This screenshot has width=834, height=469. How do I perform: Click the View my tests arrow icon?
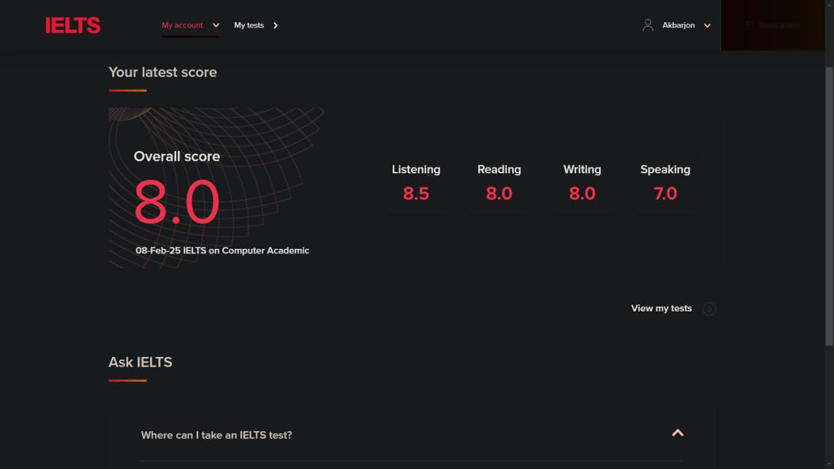pyautogui.click(x=710, y=309)
